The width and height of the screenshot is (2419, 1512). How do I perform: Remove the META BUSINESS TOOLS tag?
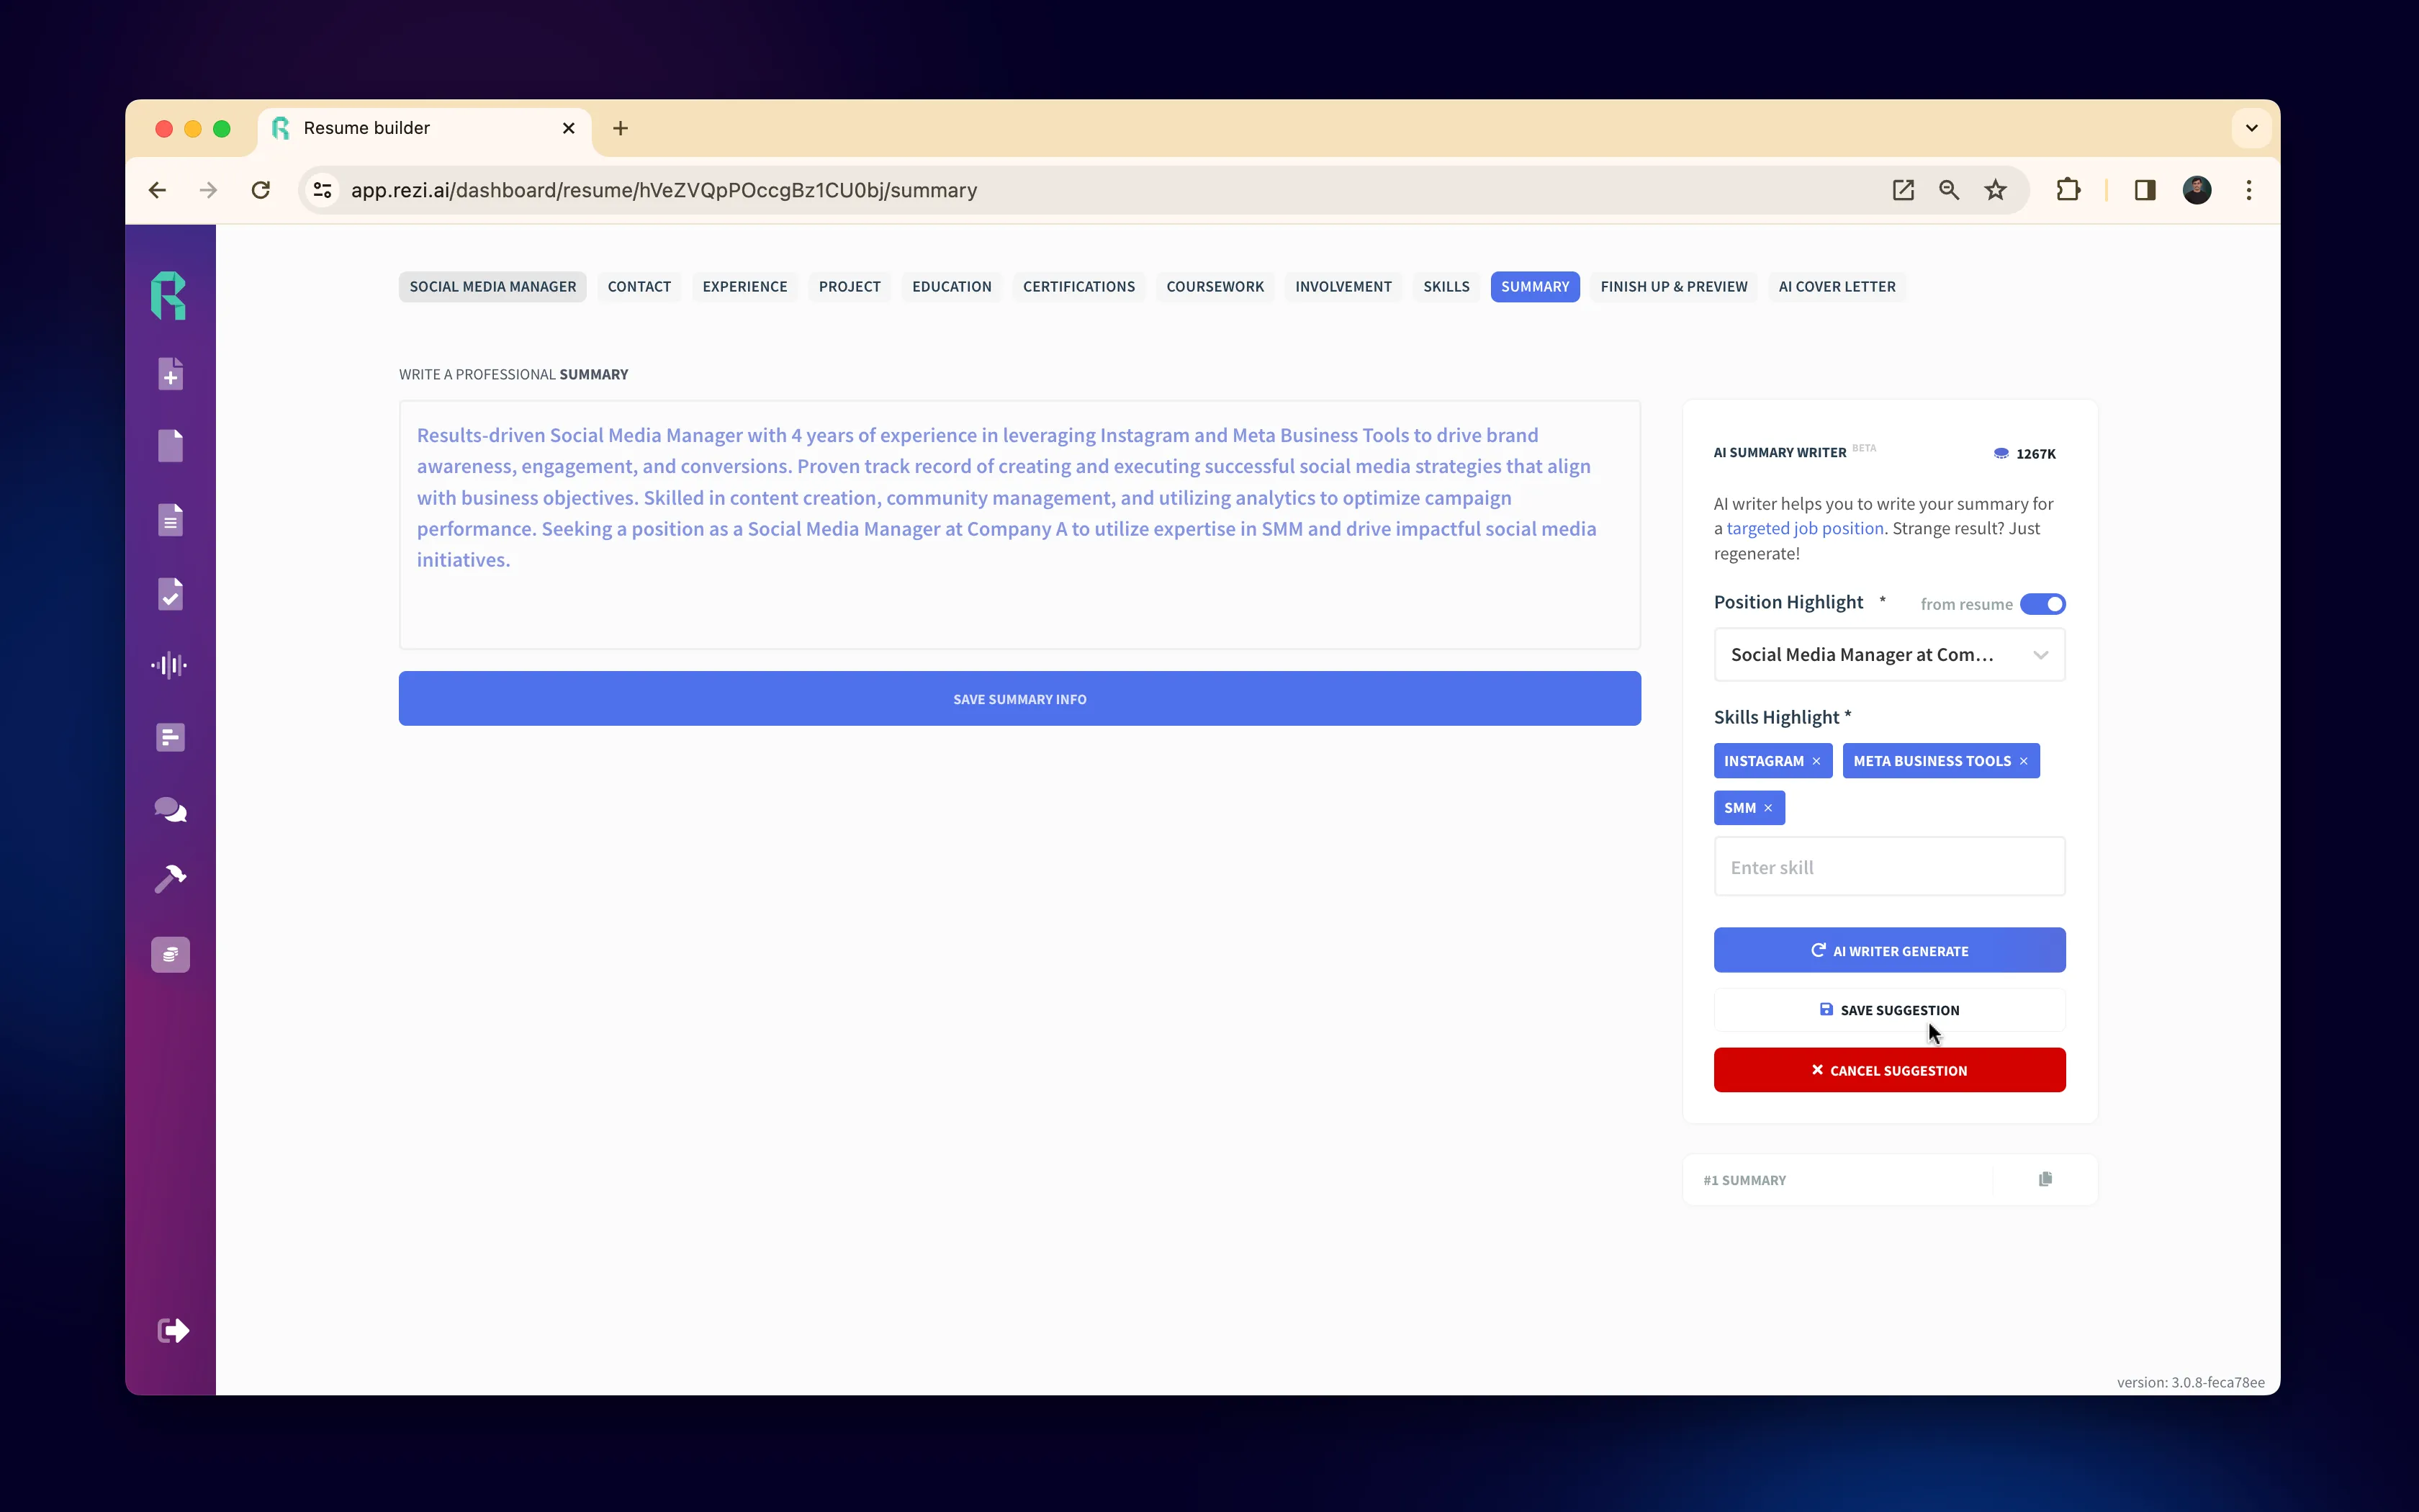[x=2024, y=760]
